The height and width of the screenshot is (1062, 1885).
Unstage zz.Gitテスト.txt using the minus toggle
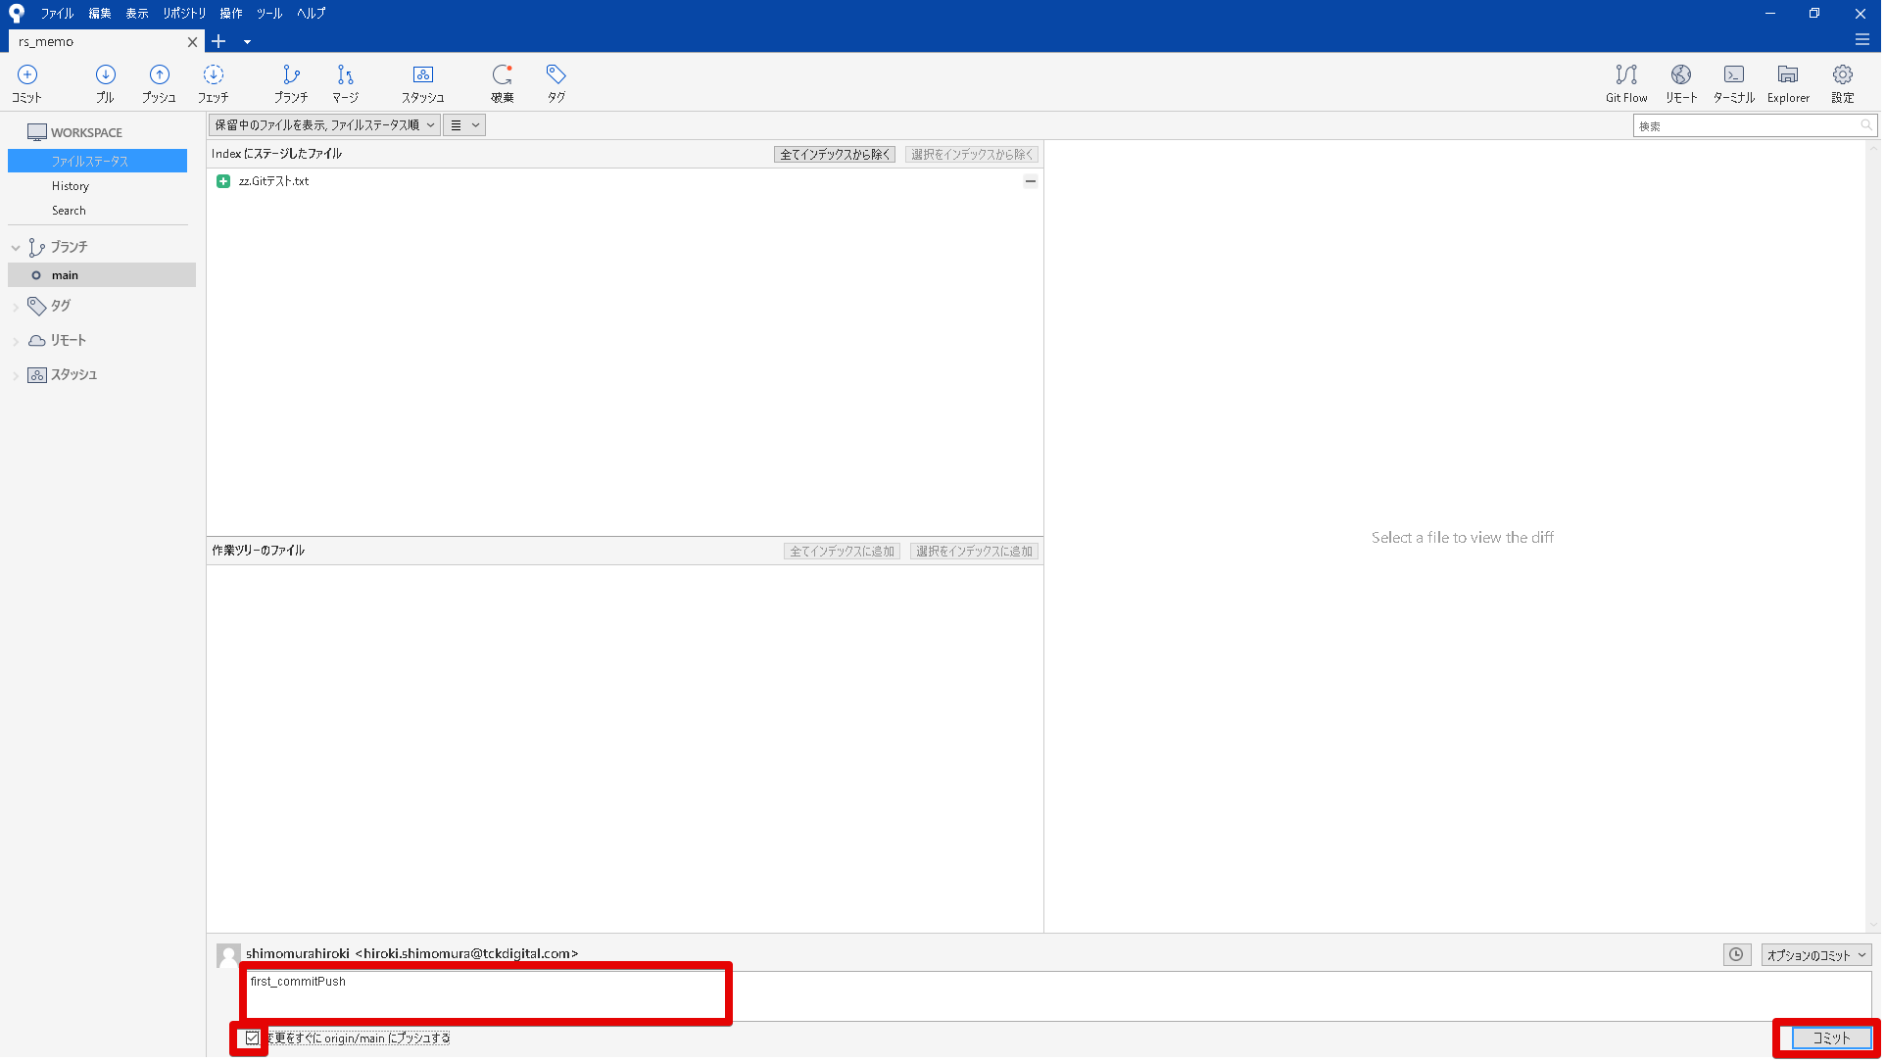point(1030,181)
